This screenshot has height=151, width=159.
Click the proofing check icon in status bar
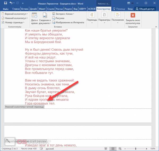click(x=41, y=149)
